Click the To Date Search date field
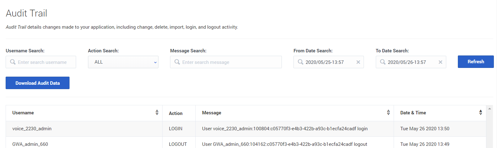This screenshot has height=148, width=497. pyautogui.click(x=409, y=62)
